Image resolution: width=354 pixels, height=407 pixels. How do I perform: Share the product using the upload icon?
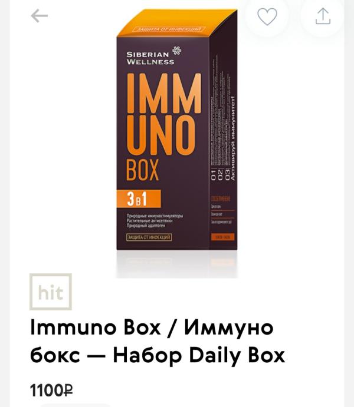[x=323, y=16]
